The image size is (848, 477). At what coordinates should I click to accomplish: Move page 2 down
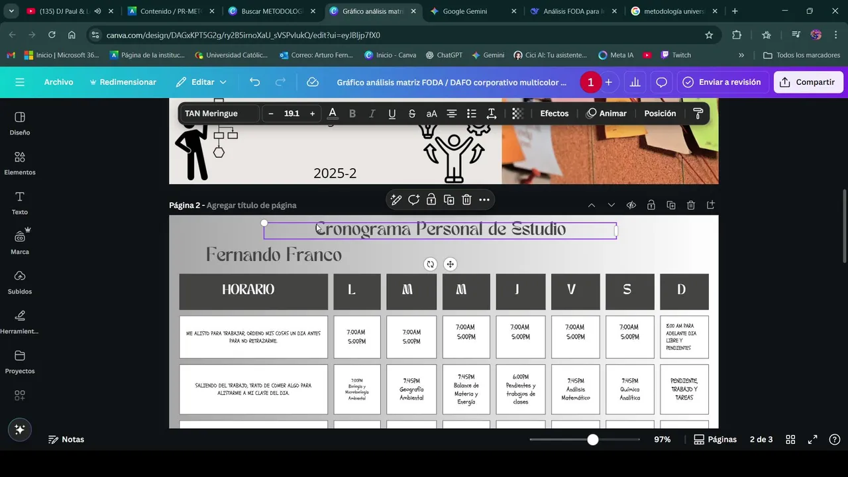pyautogui.click(x=611, y=205)
